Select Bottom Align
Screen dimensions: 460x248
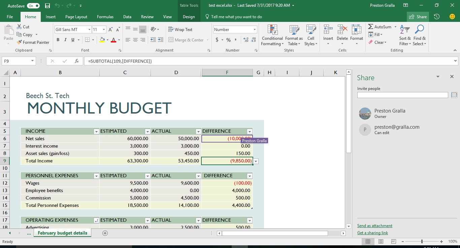143,30
